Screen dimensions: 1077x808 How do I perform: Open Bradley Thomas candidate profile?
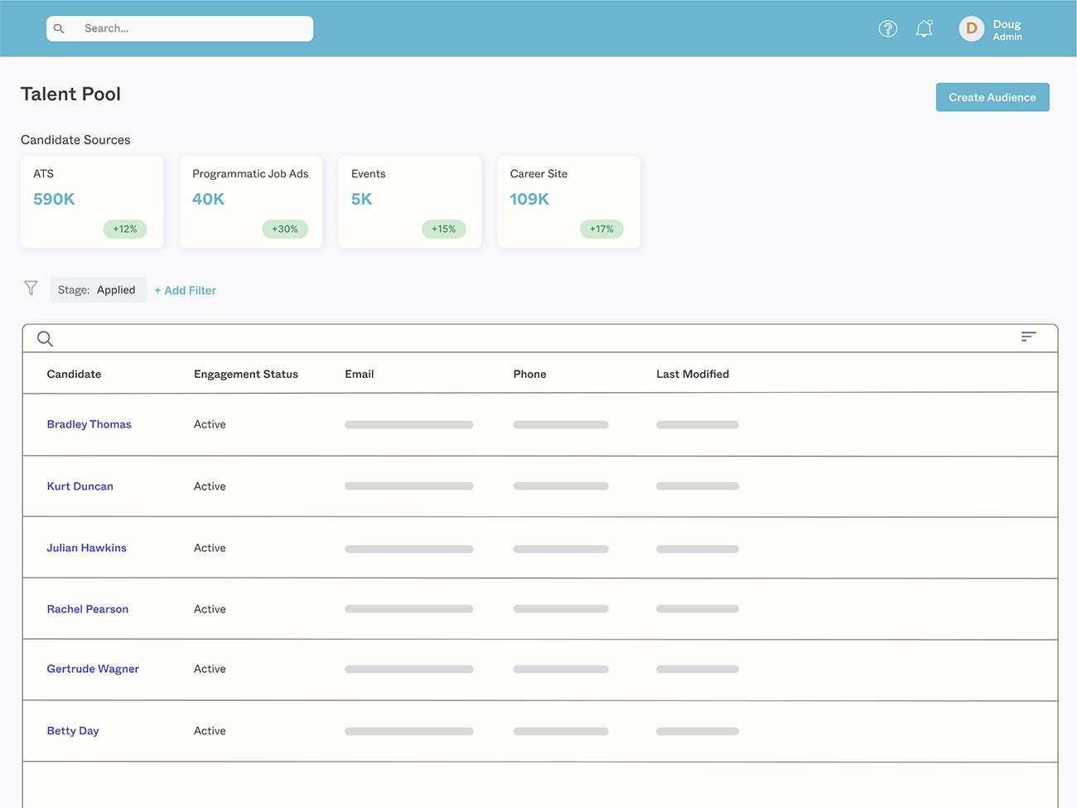(x=89, y=424)
